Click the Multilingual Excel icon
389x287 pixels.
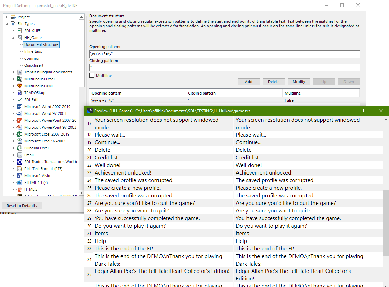(x=20, y=79)
